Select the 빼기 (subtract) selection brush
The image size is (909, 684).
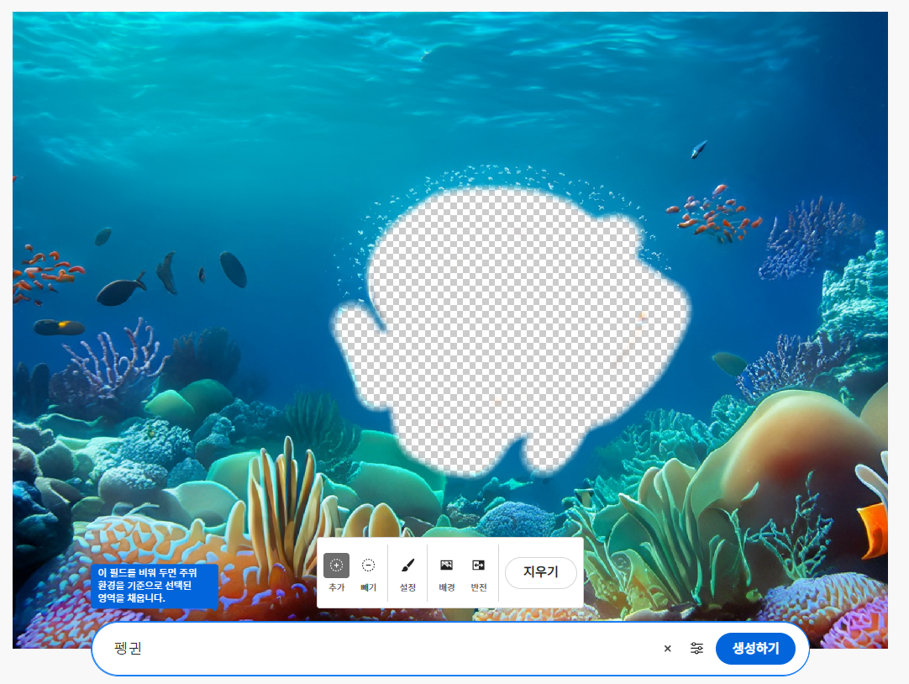click(368, 566)
